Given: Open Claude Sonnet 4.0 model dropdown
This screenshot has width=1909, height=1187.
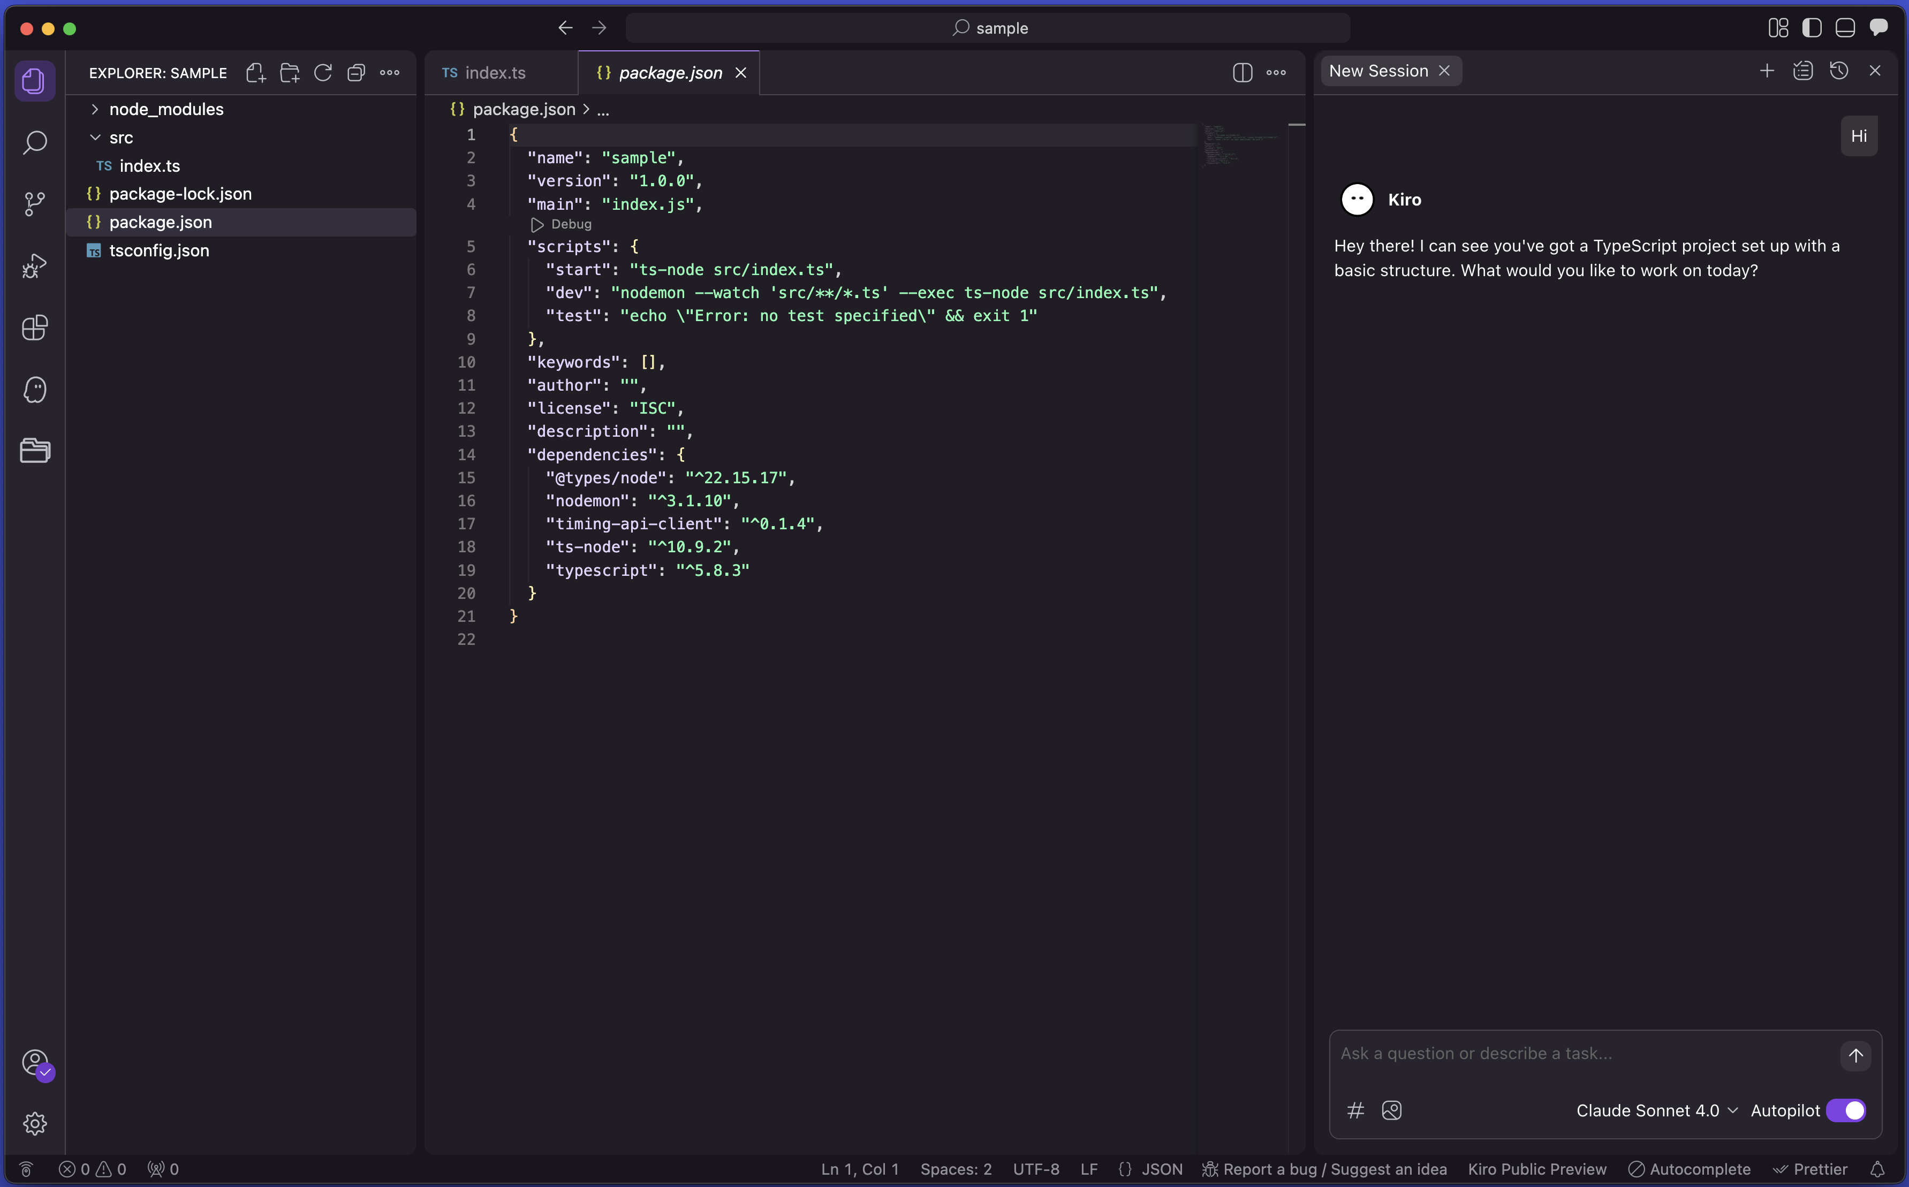Looking at the screenshot, I should pos(1656,1110).
